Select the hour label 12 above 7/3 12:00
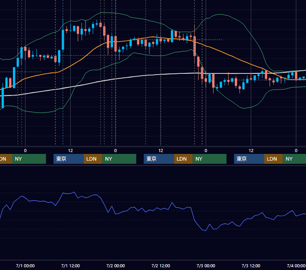 tap(251, 151)
